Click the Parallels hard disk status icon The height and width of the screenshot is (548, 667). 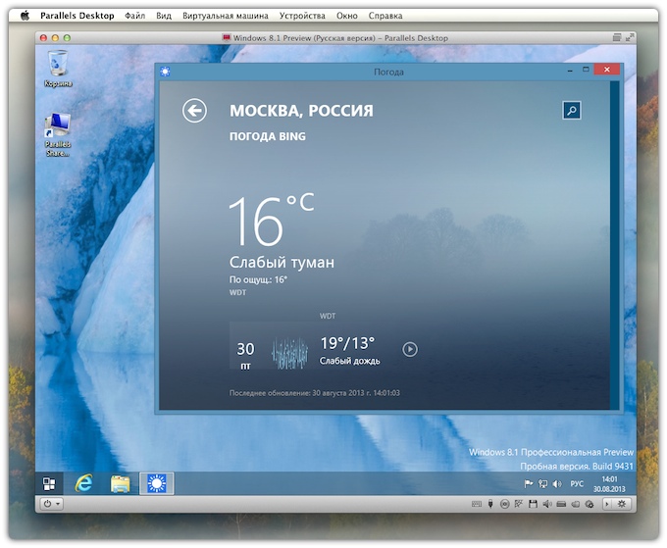[x=561, y=504]
